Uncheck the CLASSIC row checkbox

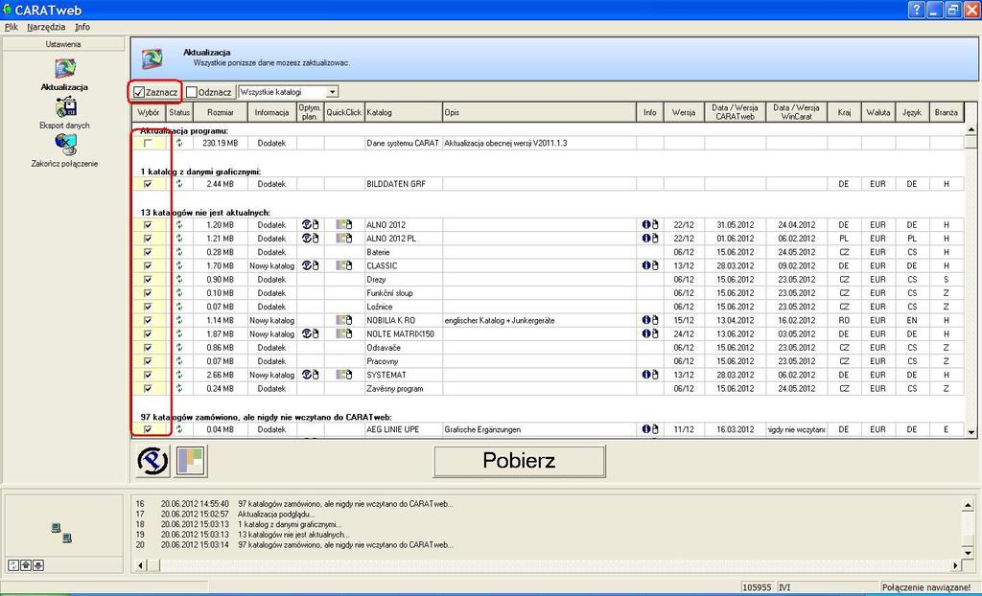pos(148,265)
